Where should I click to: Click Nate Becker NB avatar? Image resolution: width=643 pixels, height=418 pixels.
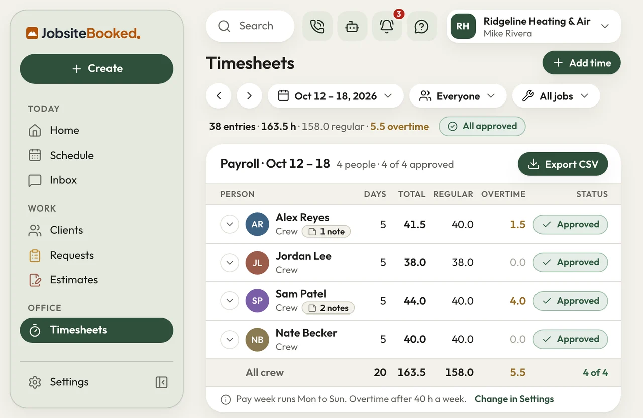coord(257,340)
